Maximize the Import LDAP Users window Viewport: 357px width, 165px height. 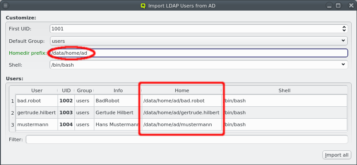(x=338, y=6)
